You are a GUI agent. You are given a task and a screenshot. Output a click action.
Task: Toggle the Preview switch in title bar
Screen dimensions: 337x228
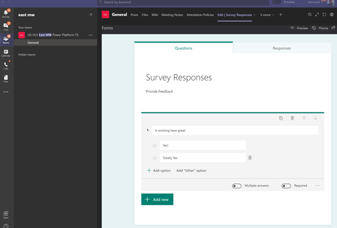tap(277, 2)
